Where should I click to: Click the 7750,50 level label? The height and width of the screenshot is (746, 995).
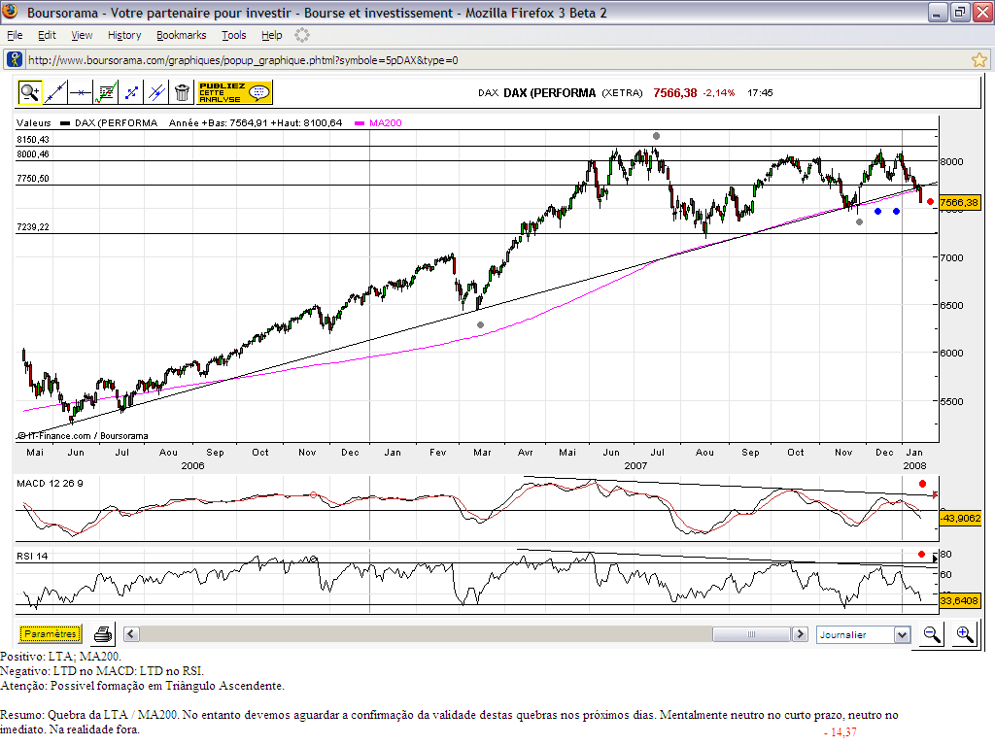coord(33,179)
